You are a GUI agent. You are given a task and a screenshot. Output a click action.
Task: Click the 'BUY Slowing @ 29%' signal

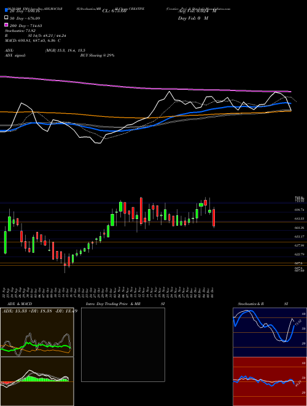97,55
